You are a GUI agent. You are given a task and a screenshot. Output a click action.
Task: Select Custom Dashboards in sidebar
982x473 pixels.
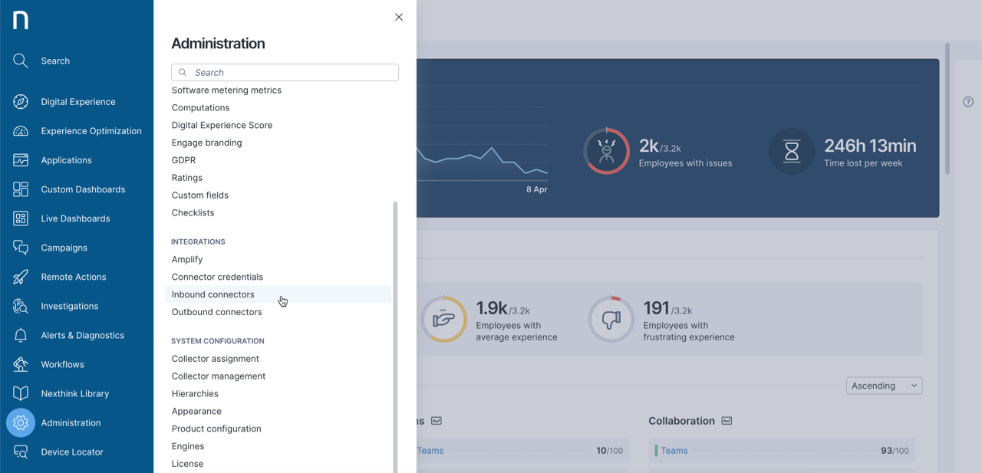[x=83, y=189]
